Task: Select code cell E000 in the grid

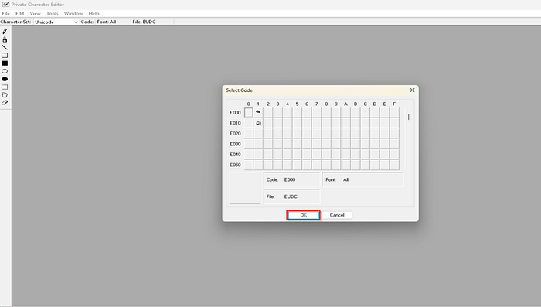Action: pos(248,113)
